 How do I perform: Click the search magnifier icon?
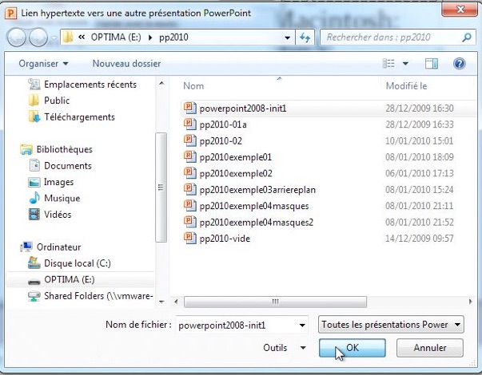(467, 37)
